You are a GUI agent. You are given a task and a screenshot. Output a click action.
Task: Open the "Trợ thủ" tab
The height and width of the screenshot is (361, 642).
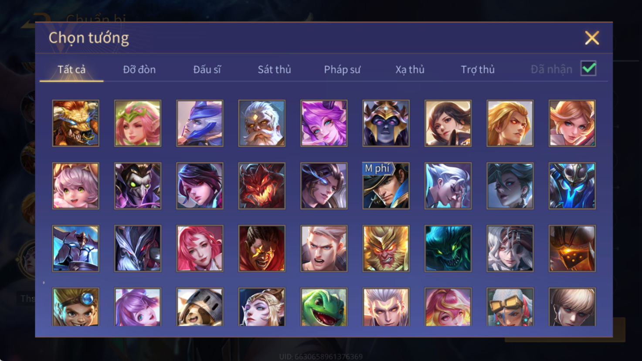478,69
